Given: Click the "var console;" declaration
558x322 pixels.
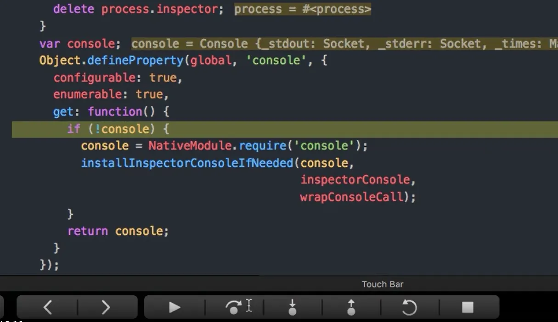Looking at the screenshot, I should (80, 44).
